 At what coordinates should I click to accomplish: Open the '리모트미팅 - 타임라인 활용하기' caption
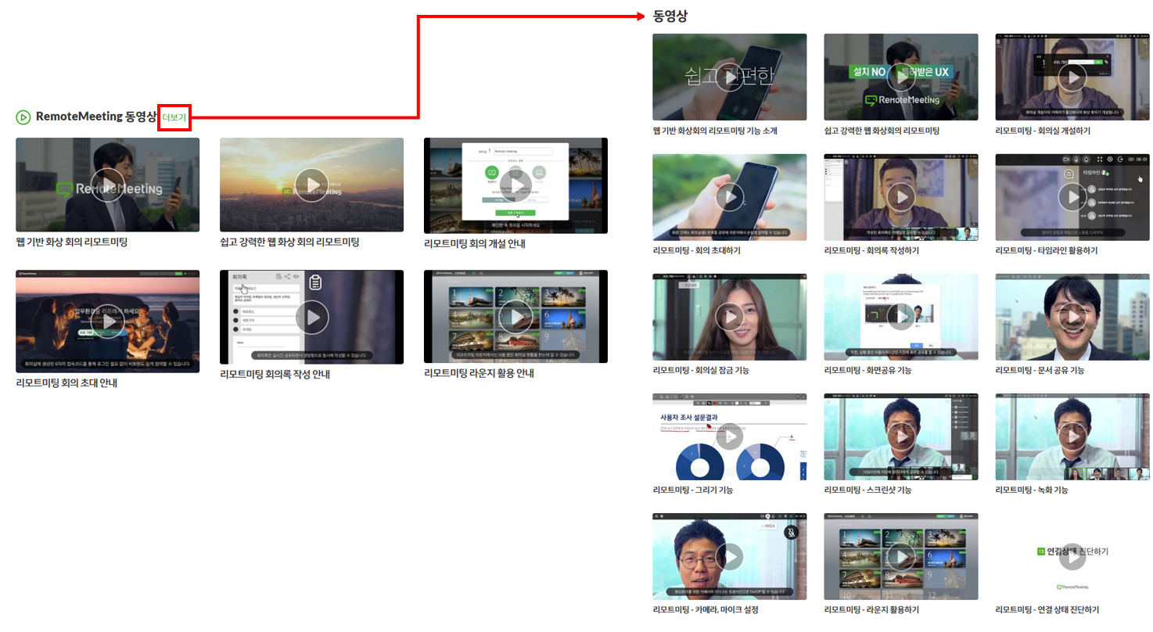1047,250
